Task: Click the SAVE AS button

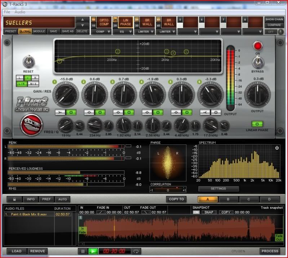Action: pyautogui.click(x=68, y=31)
